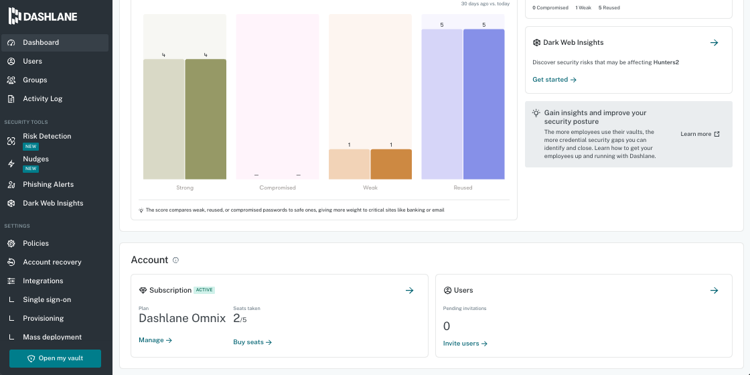Click the '0 Compromised' summary count

coord(550,7)
